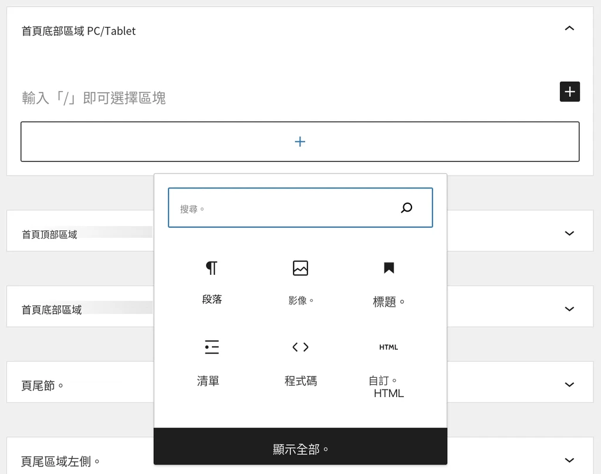Pick the Code (程式碼) block icon
The width and height of the screenshot is (601, 474).
tap(300, 347)
